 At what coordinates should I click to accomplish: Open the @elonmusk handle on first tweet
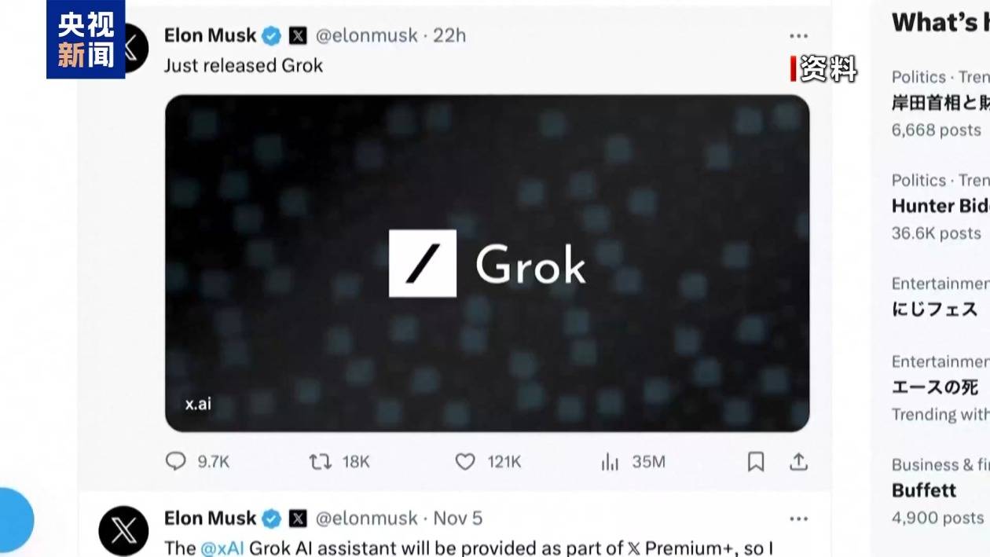tap(366, 35)
